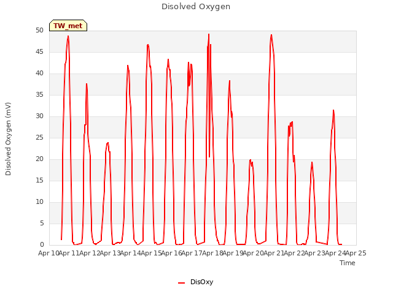This screenshot has height=294, width=393.
Task: Click the Apr 23 x-axis tick
Action: (x=315, y=253)
